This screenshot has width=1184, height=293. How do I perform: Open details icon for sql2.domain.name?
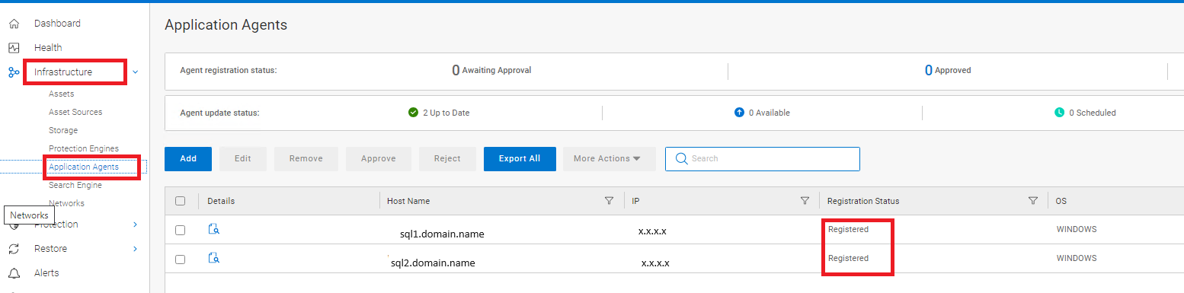pyautogui.click(x=214, y=259)
